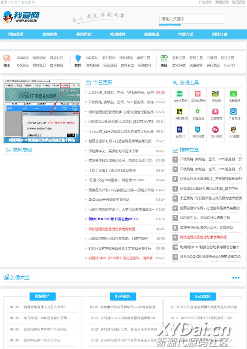The image size is (247, 349).
Task: Open the 网站首页 navigation tab
Action: (x=16, y=35)
